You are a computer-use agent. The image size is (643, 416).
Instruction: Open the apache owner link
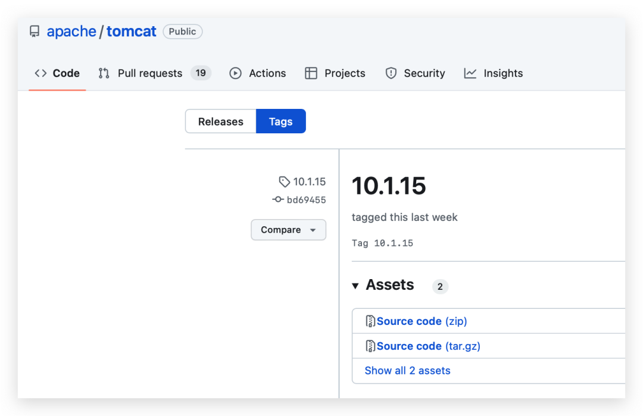pos(71,32)
